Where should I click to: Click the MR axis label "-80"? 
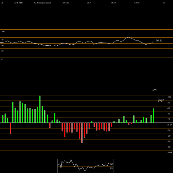pos(169,147)
